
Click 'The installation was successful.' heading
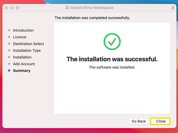coord(112,59)
